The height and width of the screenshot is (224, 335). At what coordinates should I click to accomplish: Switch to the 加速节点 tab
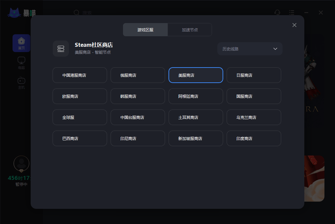(x=190, y=29)
